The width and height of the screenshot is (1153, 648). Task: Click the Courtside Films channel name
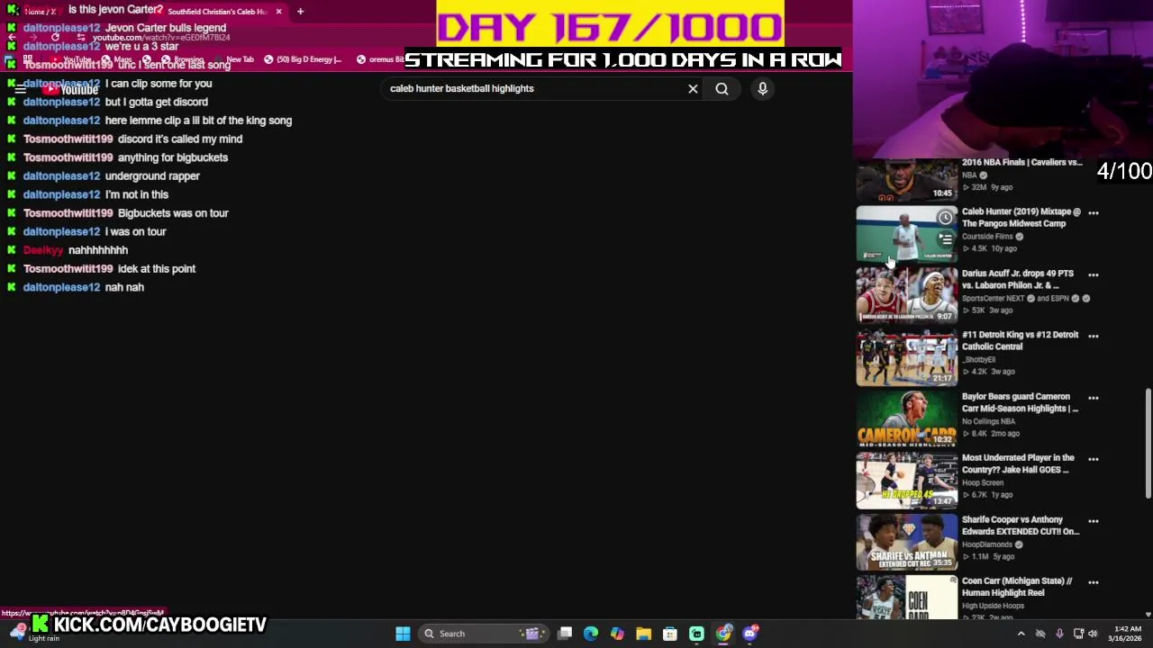pyautogui.click(x=987, y=237)
